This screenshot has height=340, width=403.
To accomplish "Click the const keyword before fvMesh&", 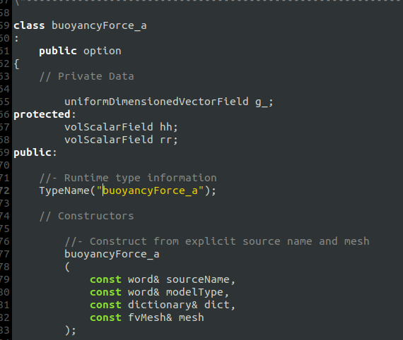I will pyautogui.click(x=105, y=318).
